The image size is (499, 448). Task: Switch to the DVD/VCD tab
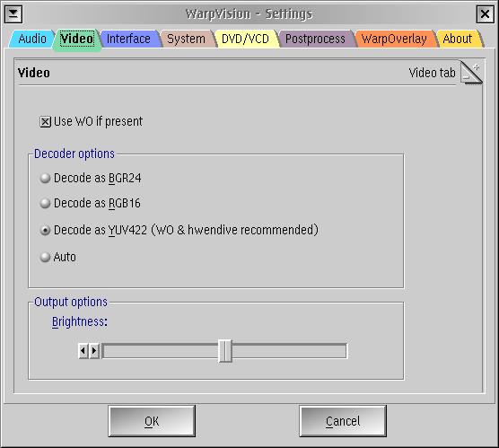click(245, 39)
